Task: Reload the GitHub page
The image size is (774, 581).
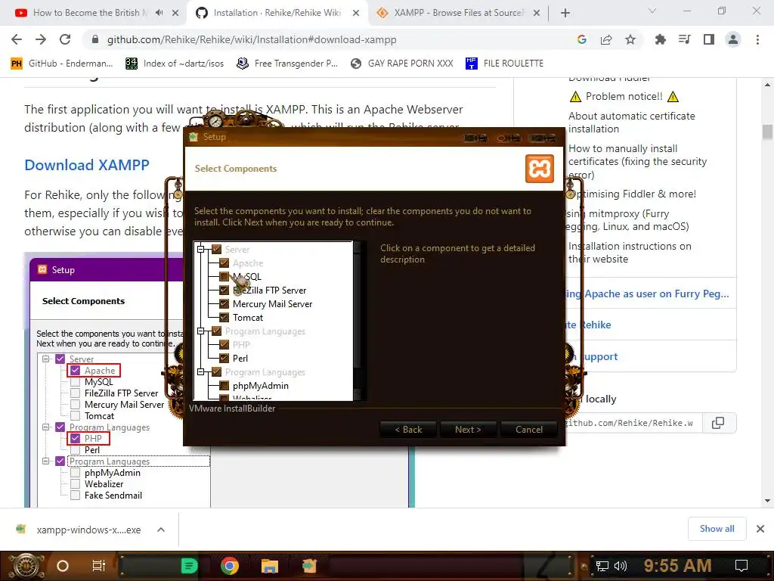Action: point(65,39)
